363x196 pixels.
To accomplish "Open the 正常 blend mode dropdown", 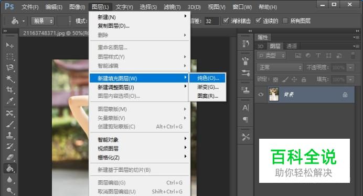I will click(x=280, y=67).
